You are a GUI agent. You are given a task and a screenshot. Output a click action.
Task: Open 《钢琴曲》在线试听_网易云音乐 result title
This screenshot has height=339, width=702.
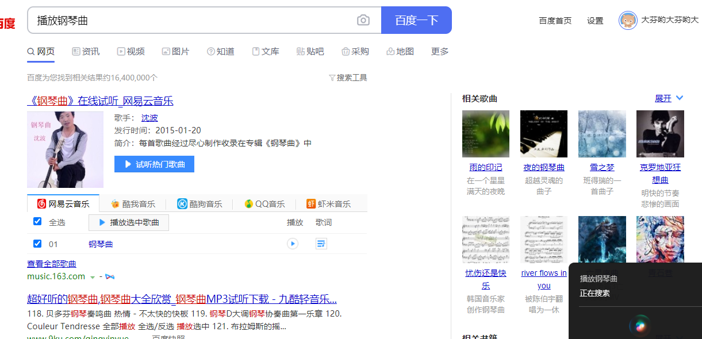pyautogui.click(x=100, y=101)
